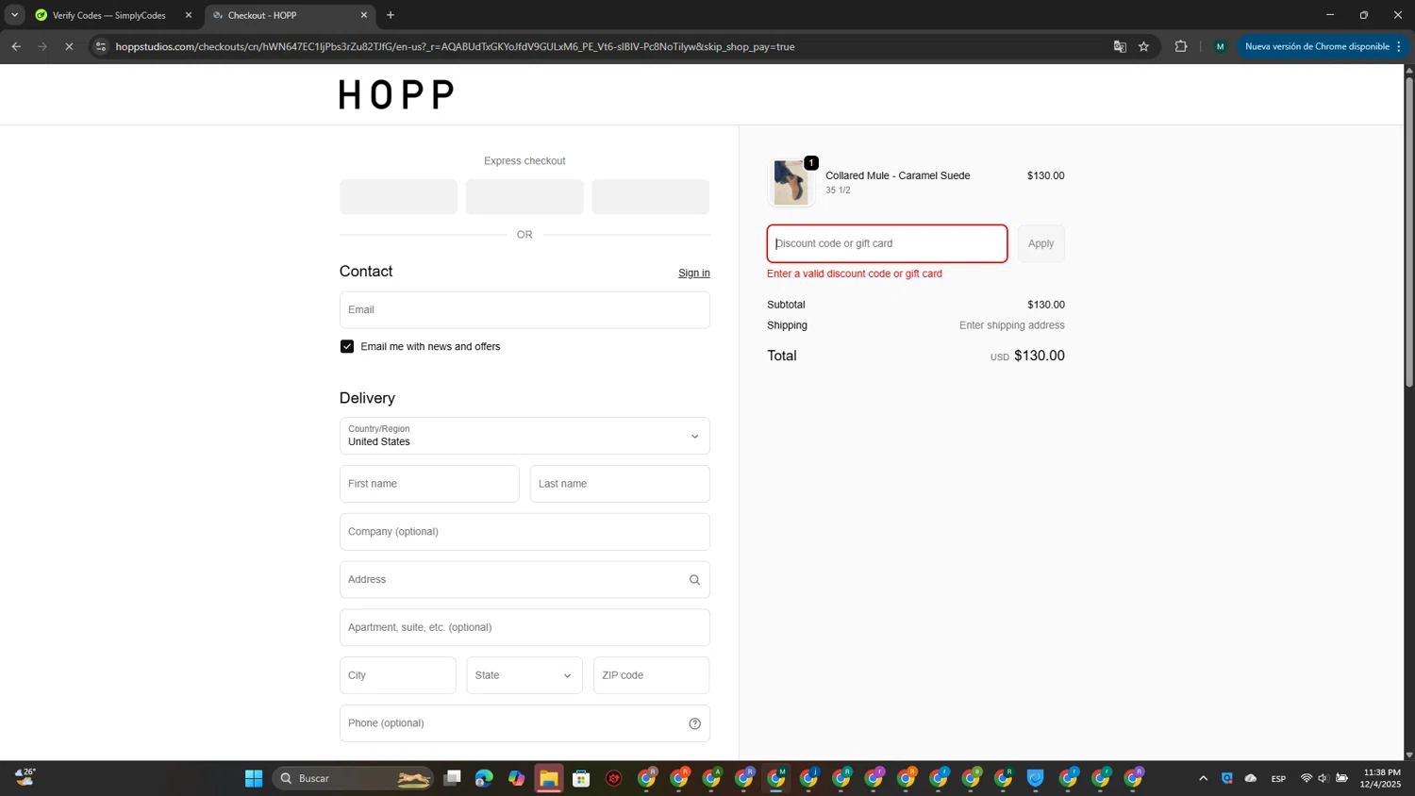The width and height of the screenshot is (1415, 796).
Task: Open Copilot from the taskbar
Action: pyautogui.click(x=516, y=778)
